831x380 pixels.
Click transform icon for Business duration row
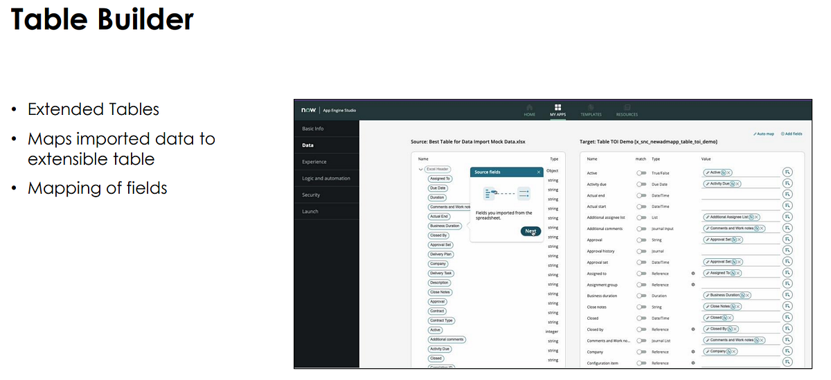coord(787,295)
